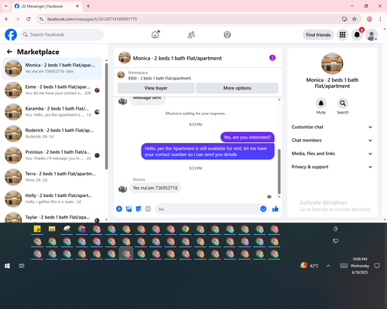Image resolution: width=387 pixels, height=309 pixels.
Task: Select the Messenger | Facebook tab
Action: (x=46, y=6)
